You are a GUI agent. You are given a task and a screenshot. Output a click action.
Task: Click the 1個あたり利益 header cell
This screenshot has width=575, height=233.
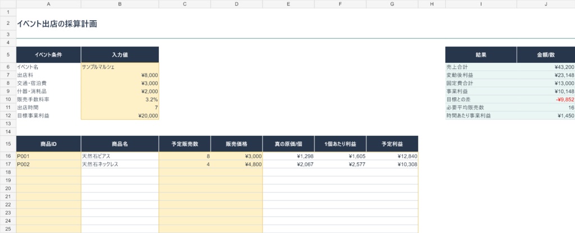tap(340, 144)
